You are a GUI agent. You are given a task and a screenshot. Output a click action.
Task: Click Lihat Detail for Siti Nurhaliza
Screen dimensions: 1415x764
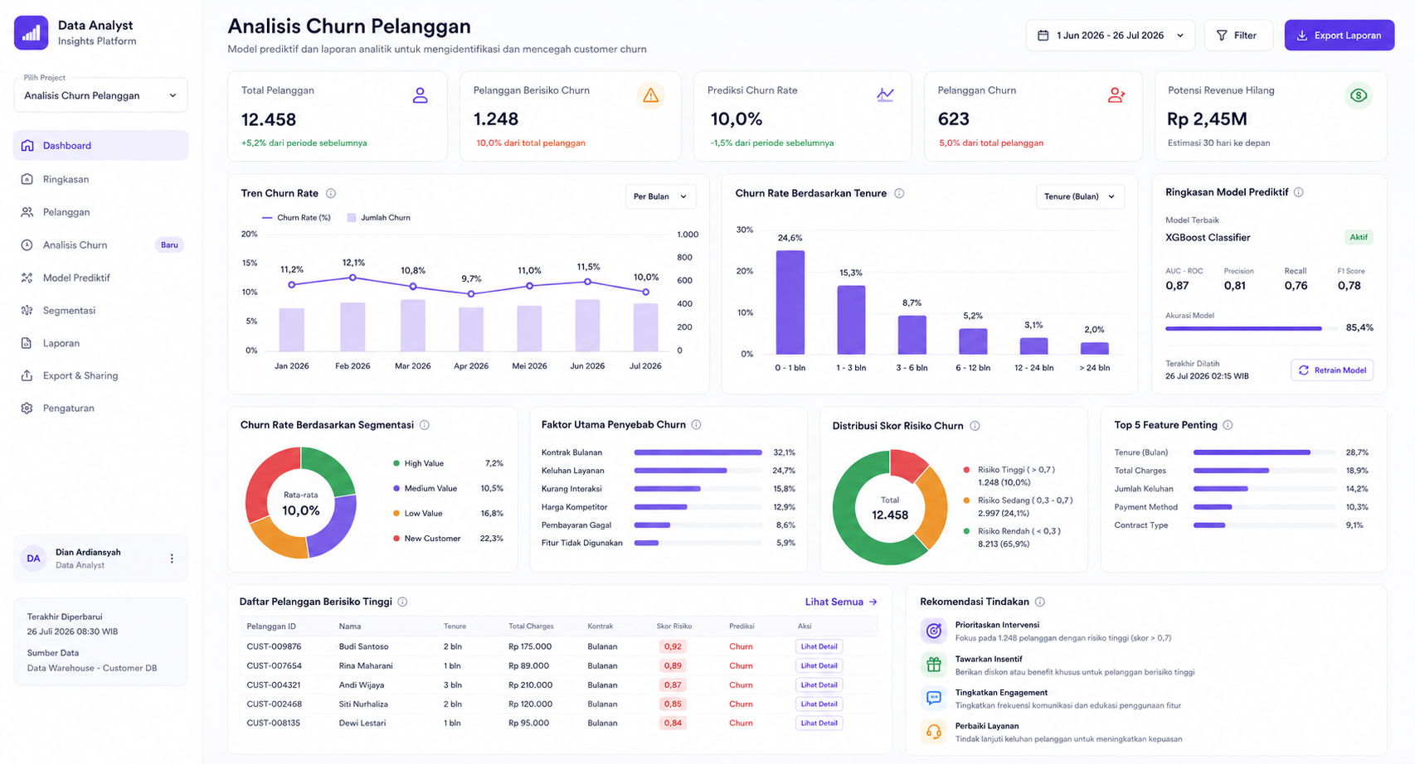[x=819, y=704]
